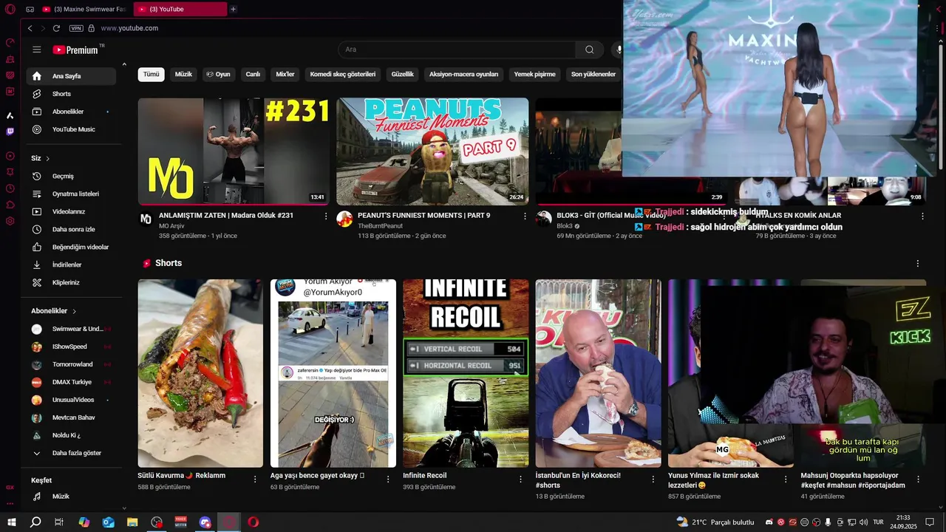Open Videolarınız
946x532 pixels.
point(71,212)
